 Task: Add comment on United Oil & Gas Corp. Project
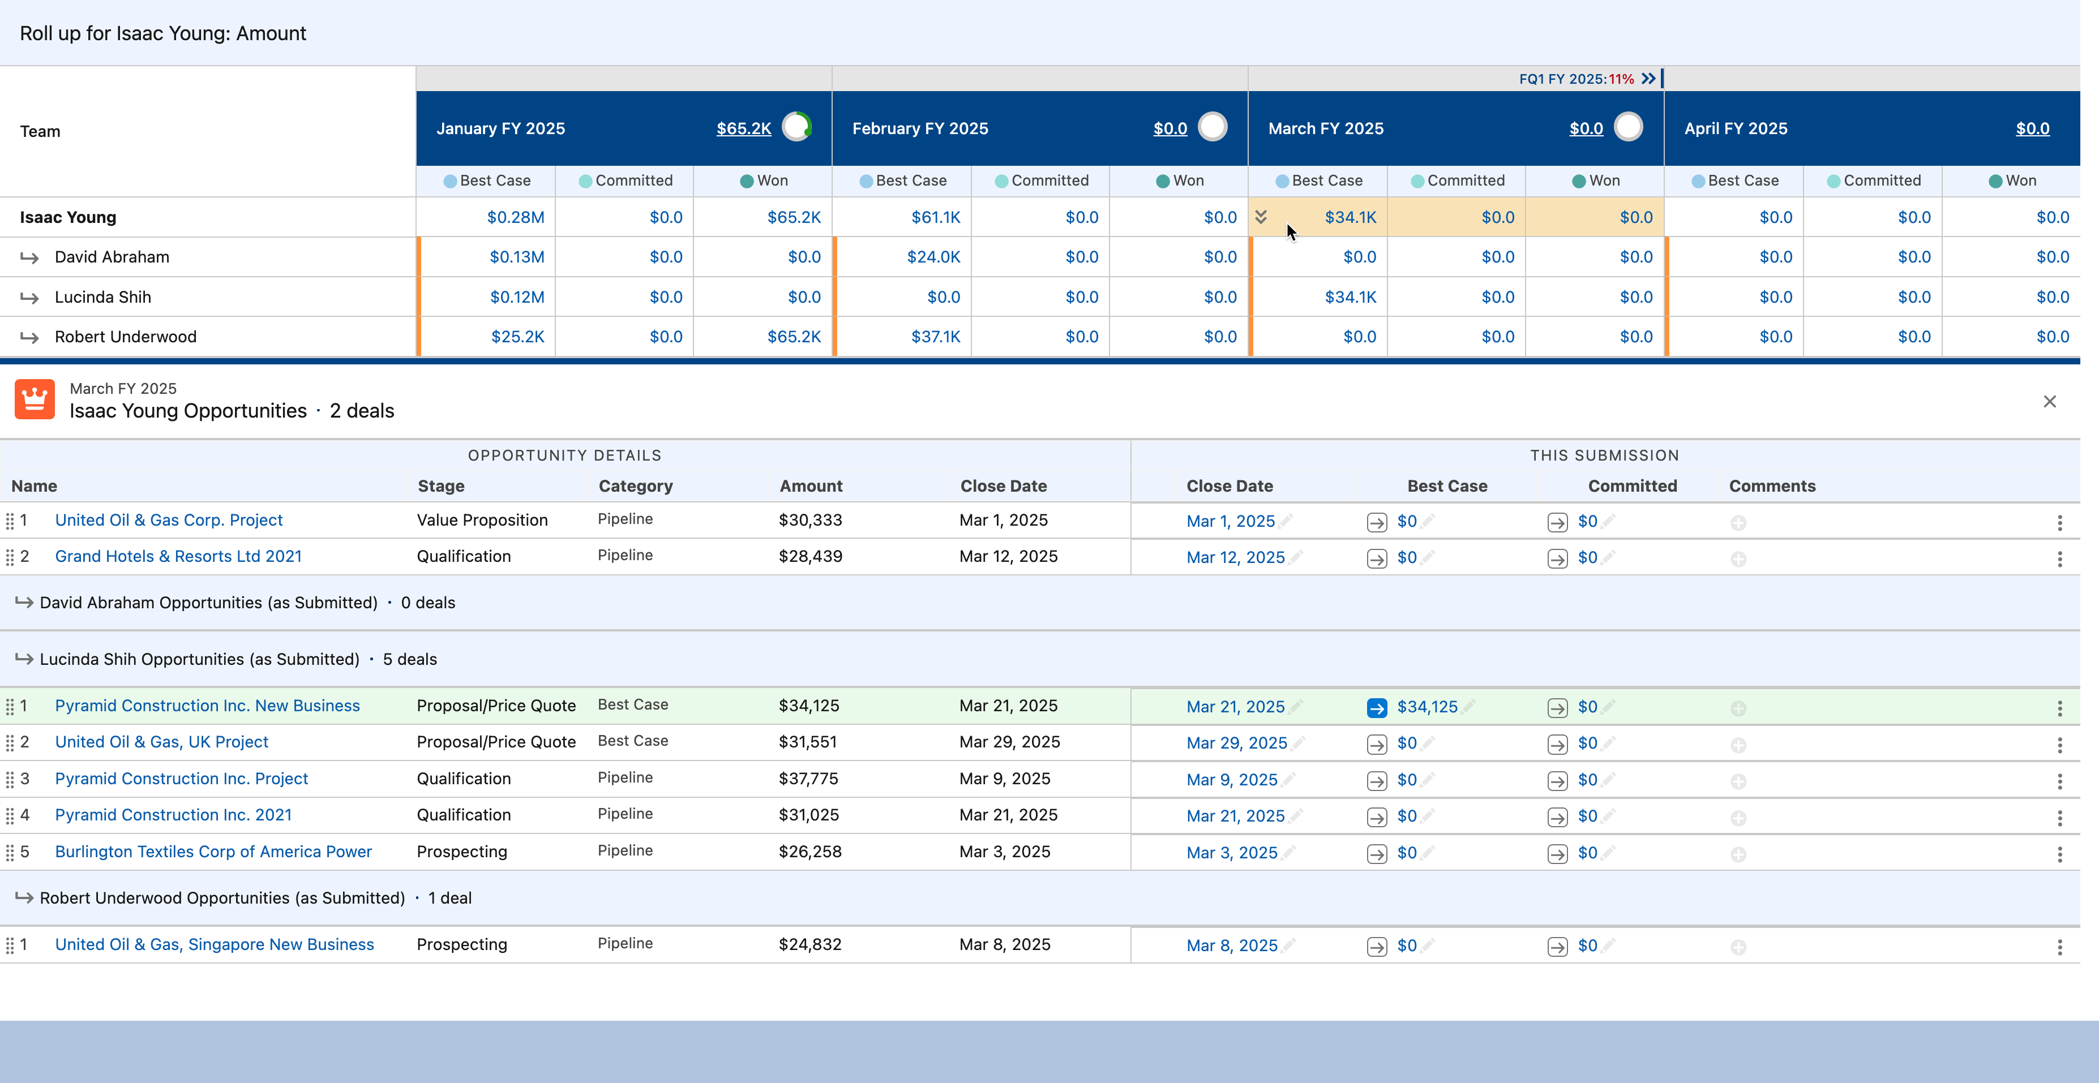coord(1738,523)
